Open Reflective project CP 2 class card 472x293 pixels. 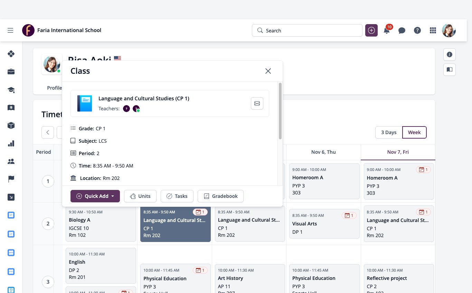point(399,279)
